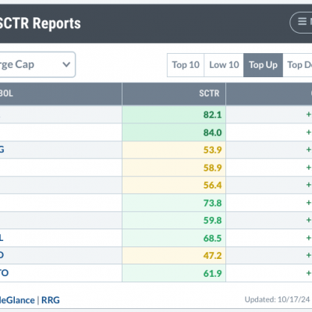
Task: Open the CandleGlance link
Action: point(17,300)
